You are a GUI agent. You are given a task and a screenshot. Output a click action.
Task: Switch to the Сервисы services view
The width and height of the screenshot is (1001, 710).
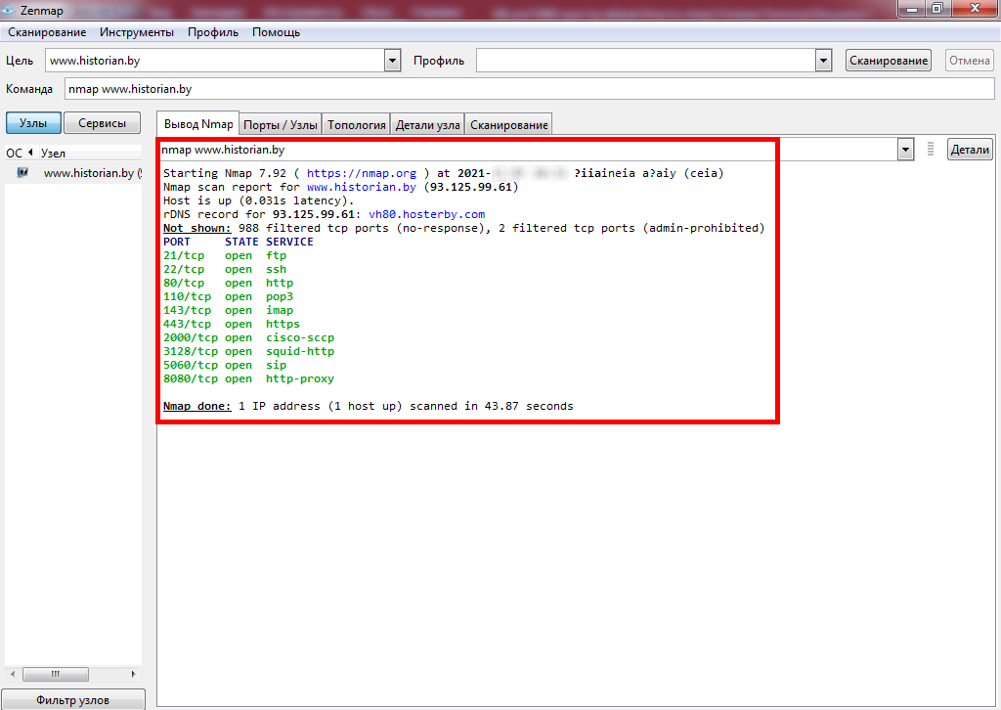[103, 123]
